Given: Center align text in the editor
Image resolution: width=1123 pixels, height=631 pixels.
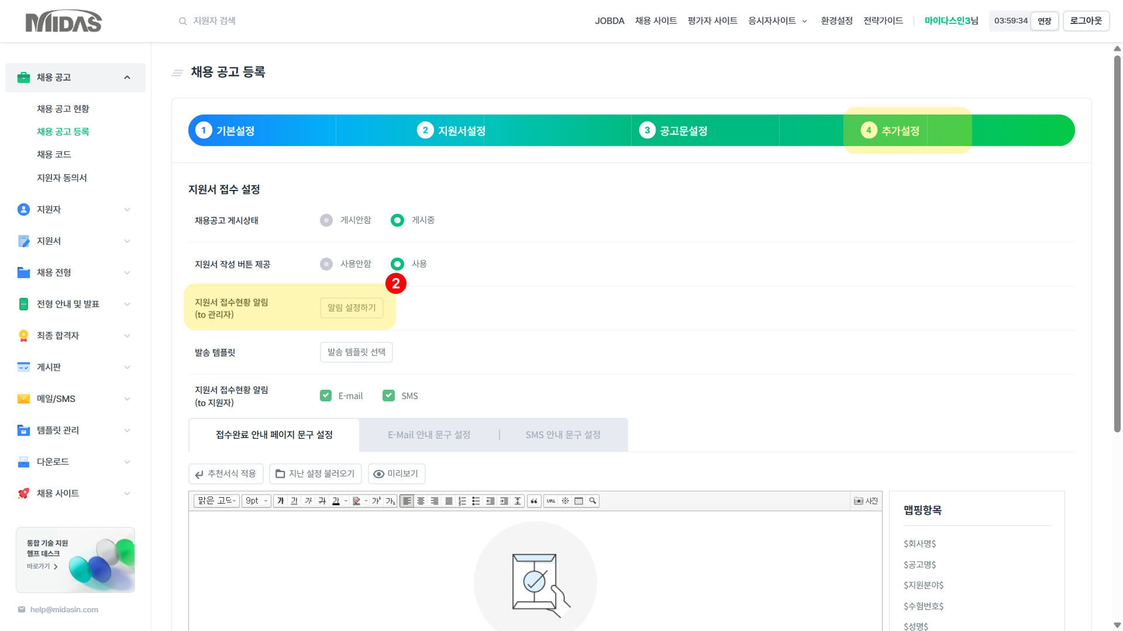Looking at the screenshot, I should [x=421, y=501].
